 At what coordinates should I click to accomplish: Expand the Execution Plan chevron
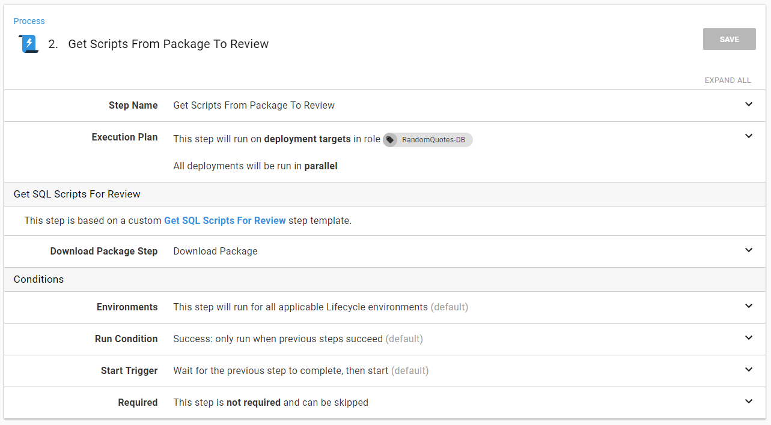(x=748, y=136)
